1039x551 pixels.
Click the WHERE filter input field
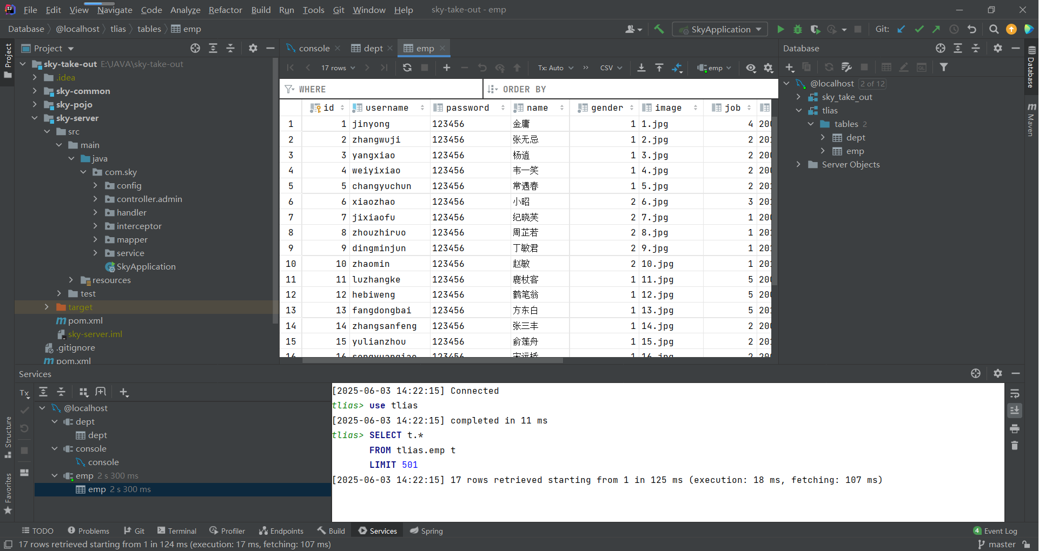click(x=381, y=89)
